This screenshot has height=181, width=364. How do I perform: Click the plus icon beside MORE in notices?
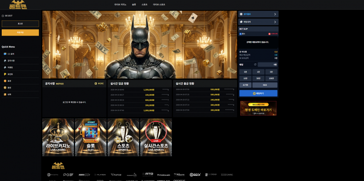(95, 84)
